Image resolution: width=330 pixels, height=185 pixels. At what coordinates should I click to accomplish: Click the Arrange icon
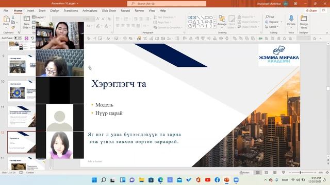222,19
